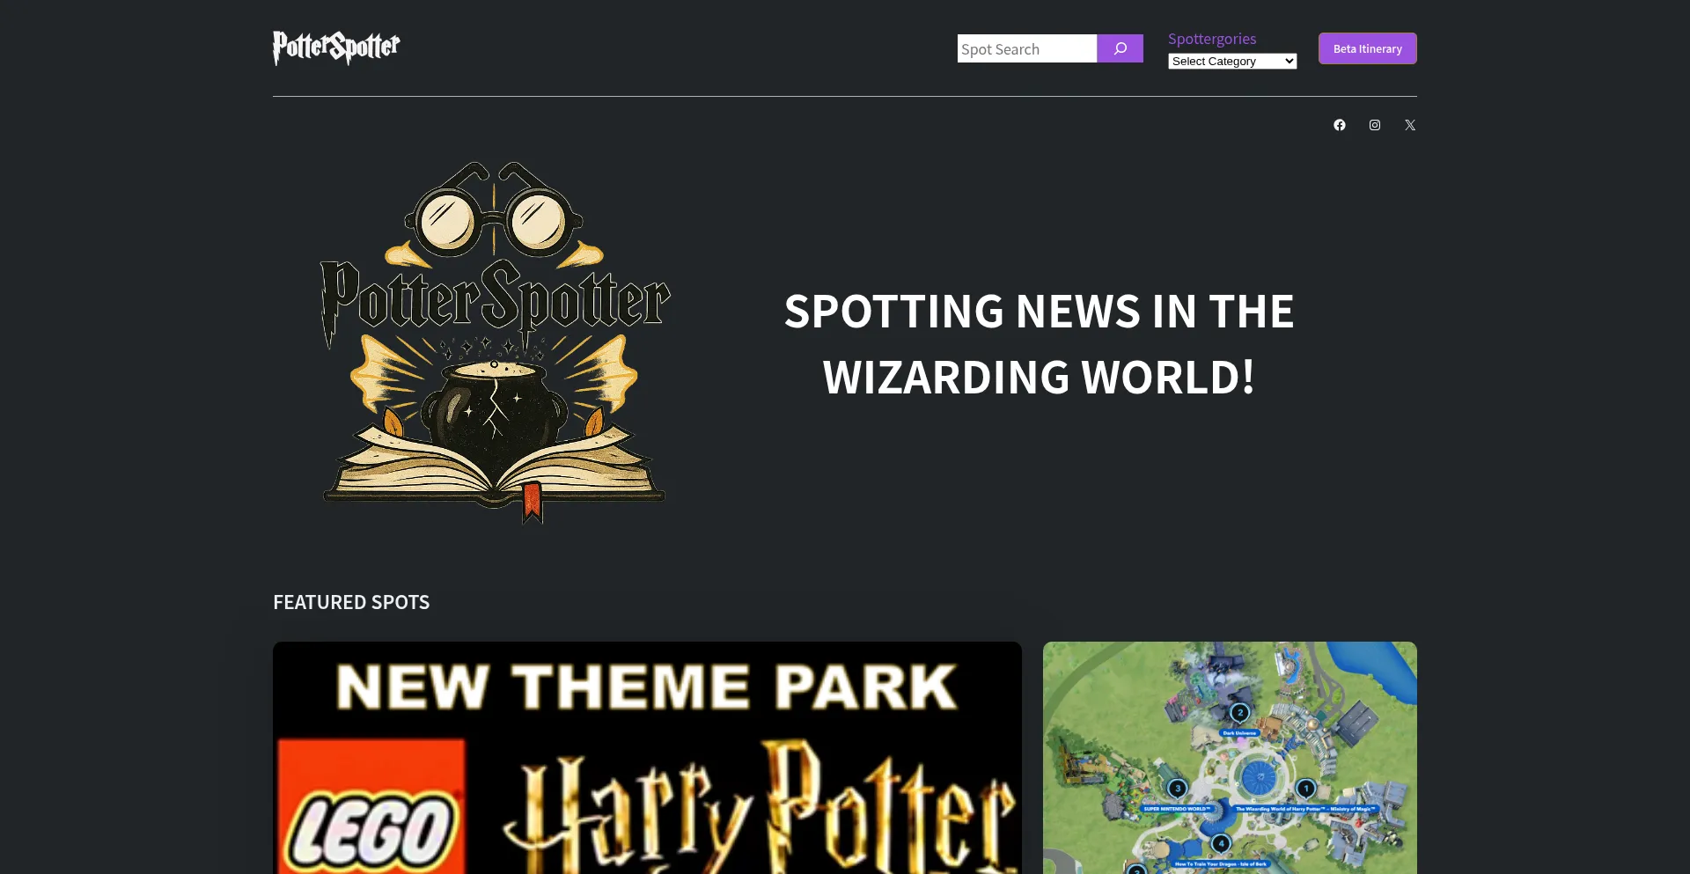Click map marker 2 for Dark Universe
This screenshot has height=874, width=1690.
pyautogui.click(x=1239, y=712)
